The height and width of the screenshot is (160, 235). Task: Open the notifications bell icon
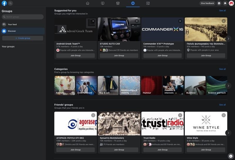pos(225,3)
